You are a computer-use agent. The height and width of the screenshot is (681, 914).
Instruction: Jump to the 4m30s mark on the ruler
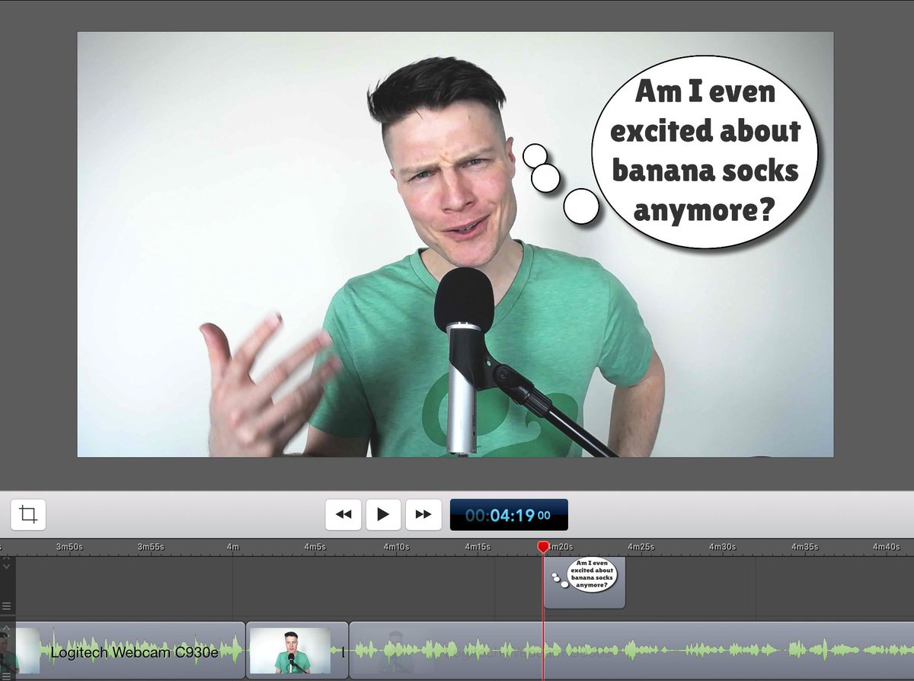722,547
